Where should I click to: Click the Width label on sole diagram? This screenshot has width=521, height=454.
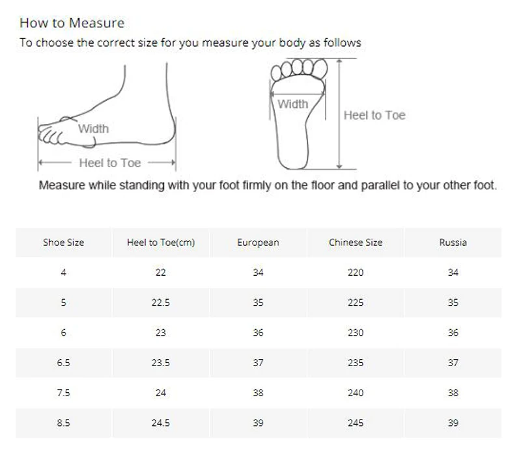pos(293,104)
